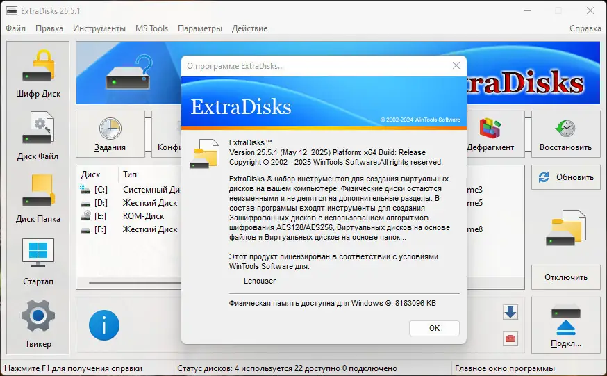
Task: Click the folder disk icon in about dialog
Action: (204, 154)
